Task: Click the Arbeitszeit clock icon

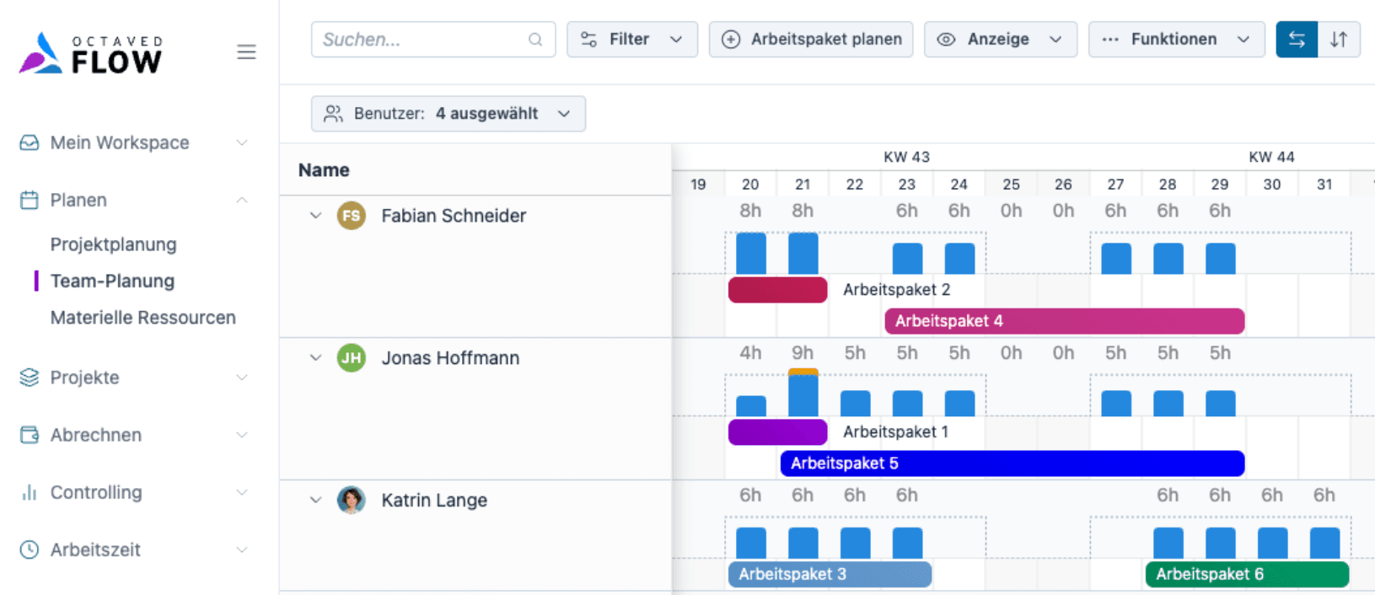Action: pyautogui.click(x=28, y=549)
